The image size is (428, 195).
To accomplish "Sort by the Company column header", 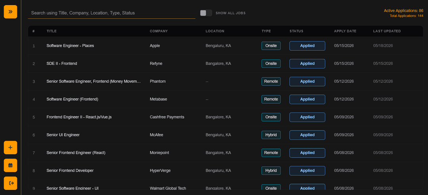I will [159, 31].
